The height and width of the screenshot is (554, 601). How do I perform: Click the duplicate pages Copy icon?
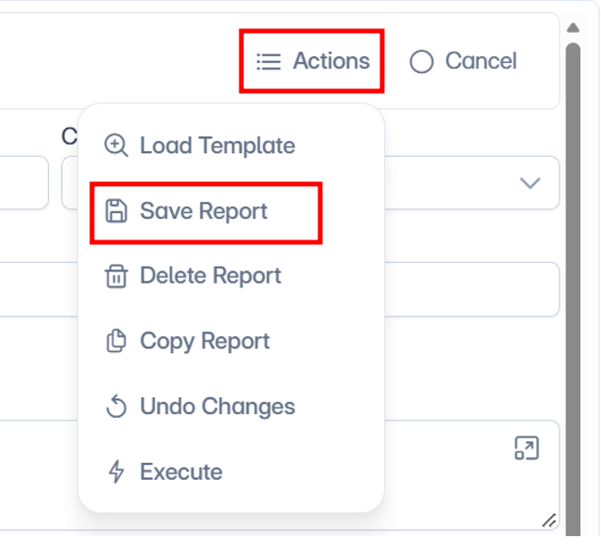coord(116,341)
